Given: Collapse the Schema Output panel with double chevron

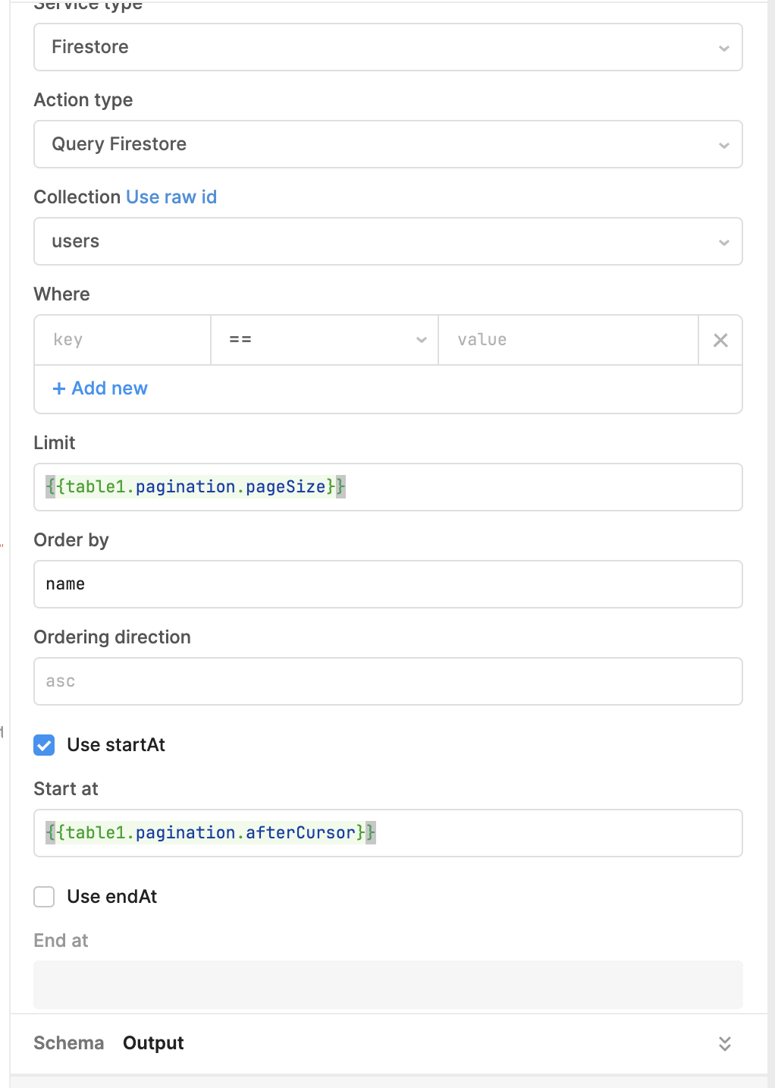Looking at the screenshot, I should point(725,1043).
